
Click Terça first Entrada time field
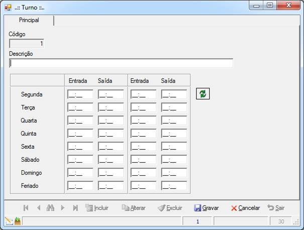[80, 107]
